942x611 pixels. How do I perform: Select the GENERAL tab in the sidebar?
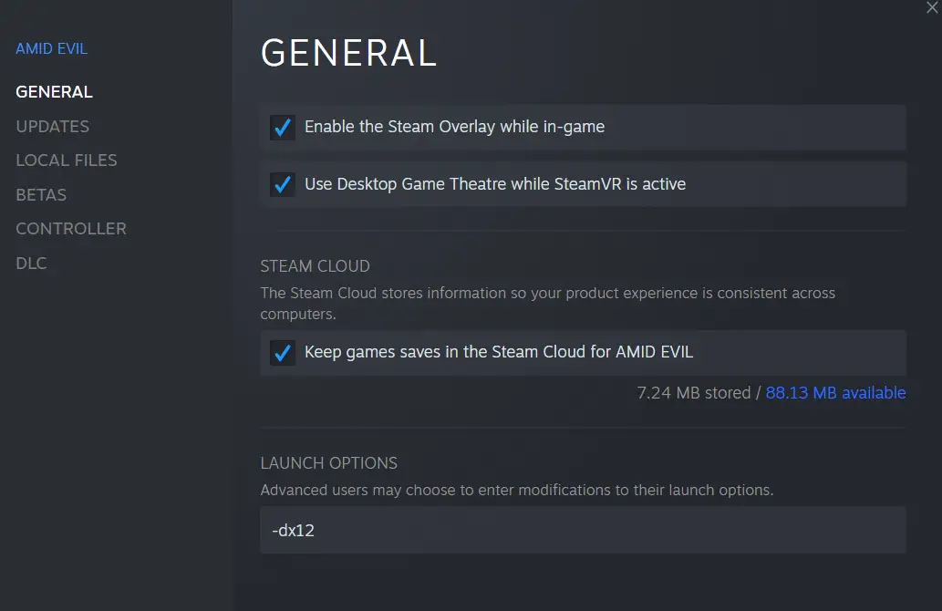[54, 92]
